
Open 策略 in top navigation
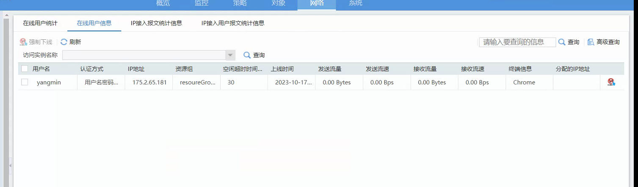coord(240,3)
